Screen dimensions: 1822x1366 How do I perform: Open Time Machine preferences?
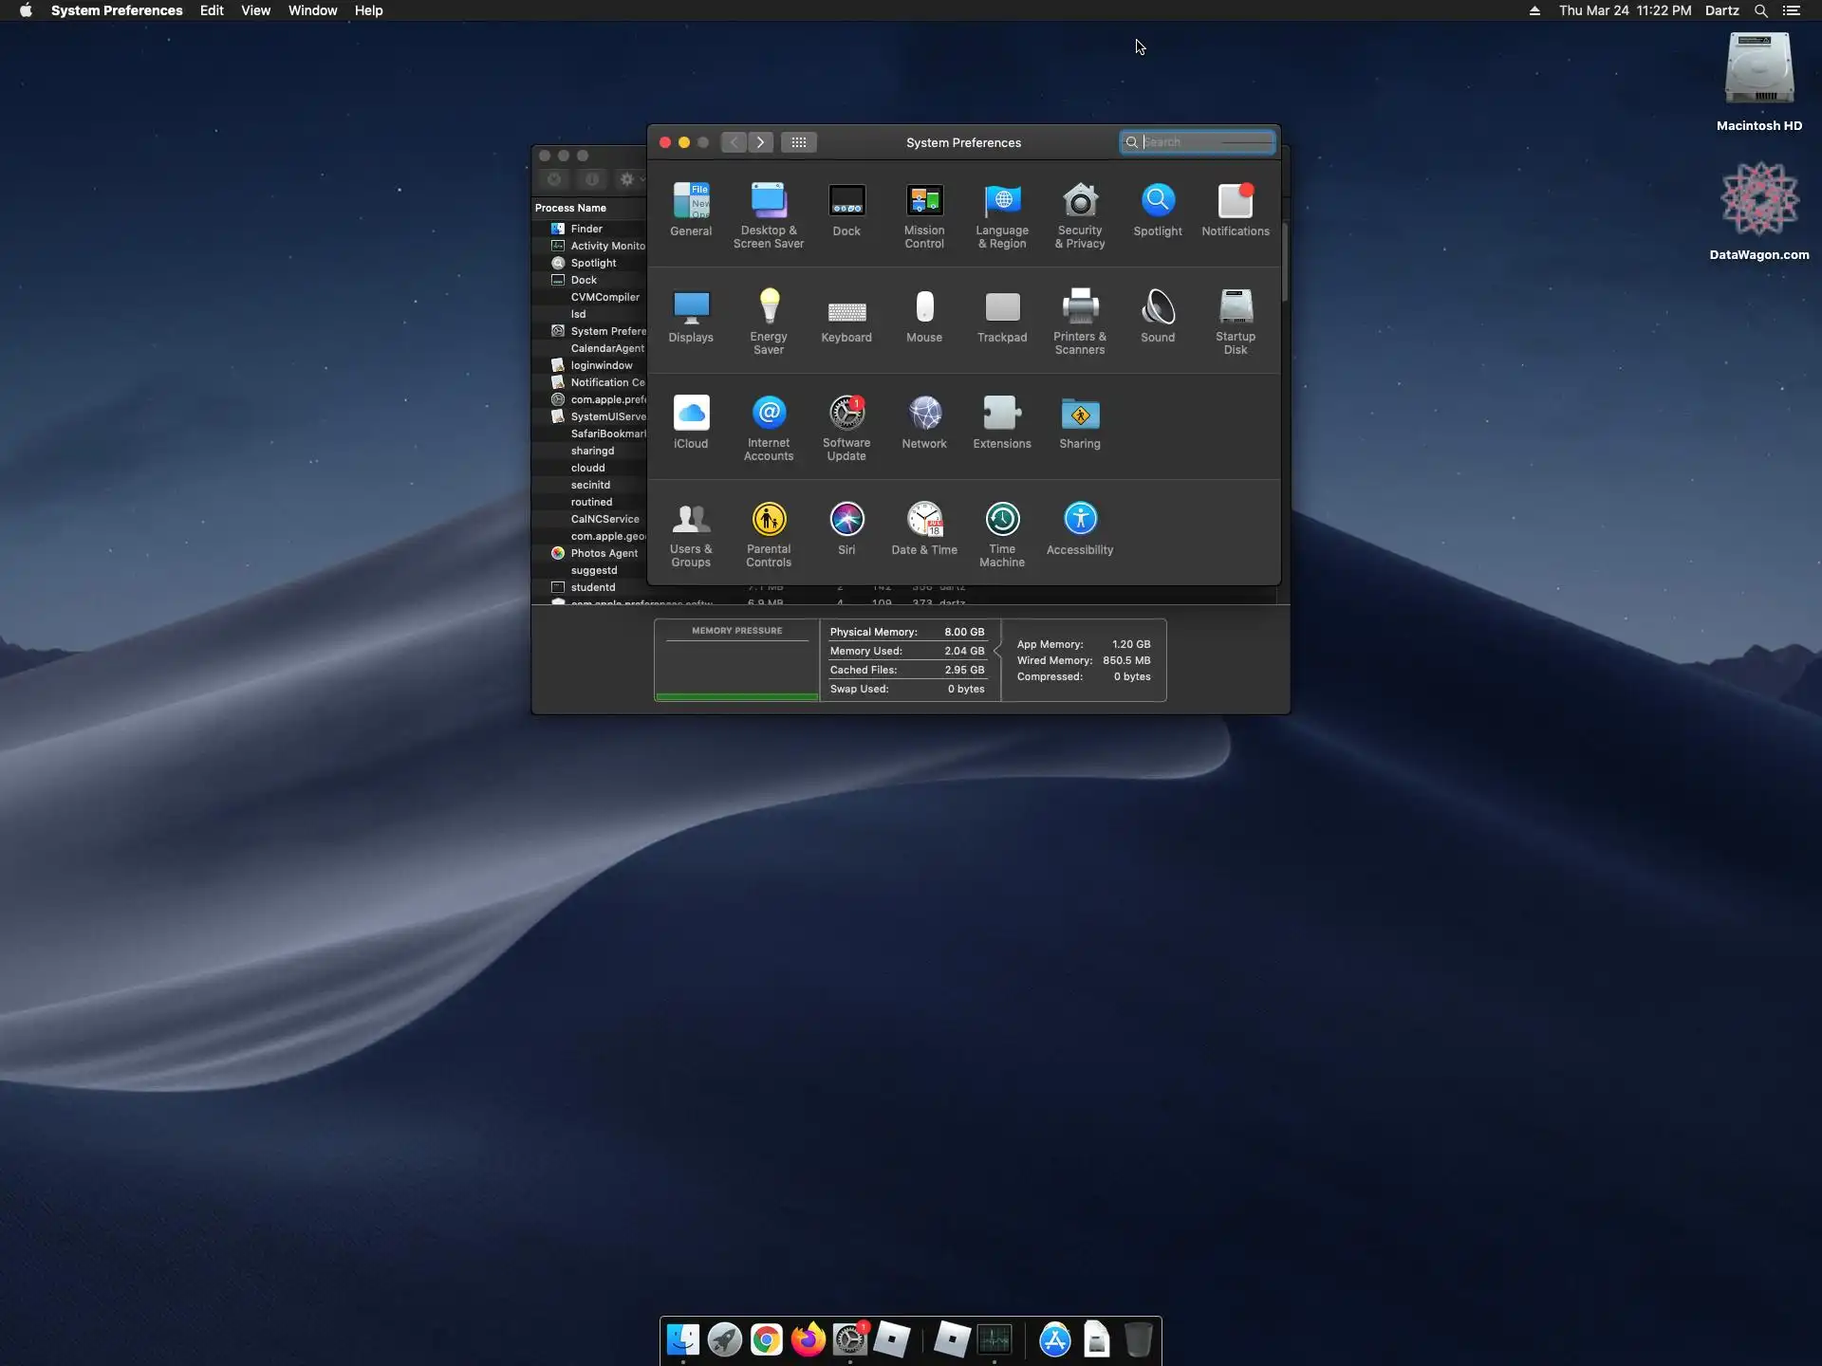[1001, 533]
